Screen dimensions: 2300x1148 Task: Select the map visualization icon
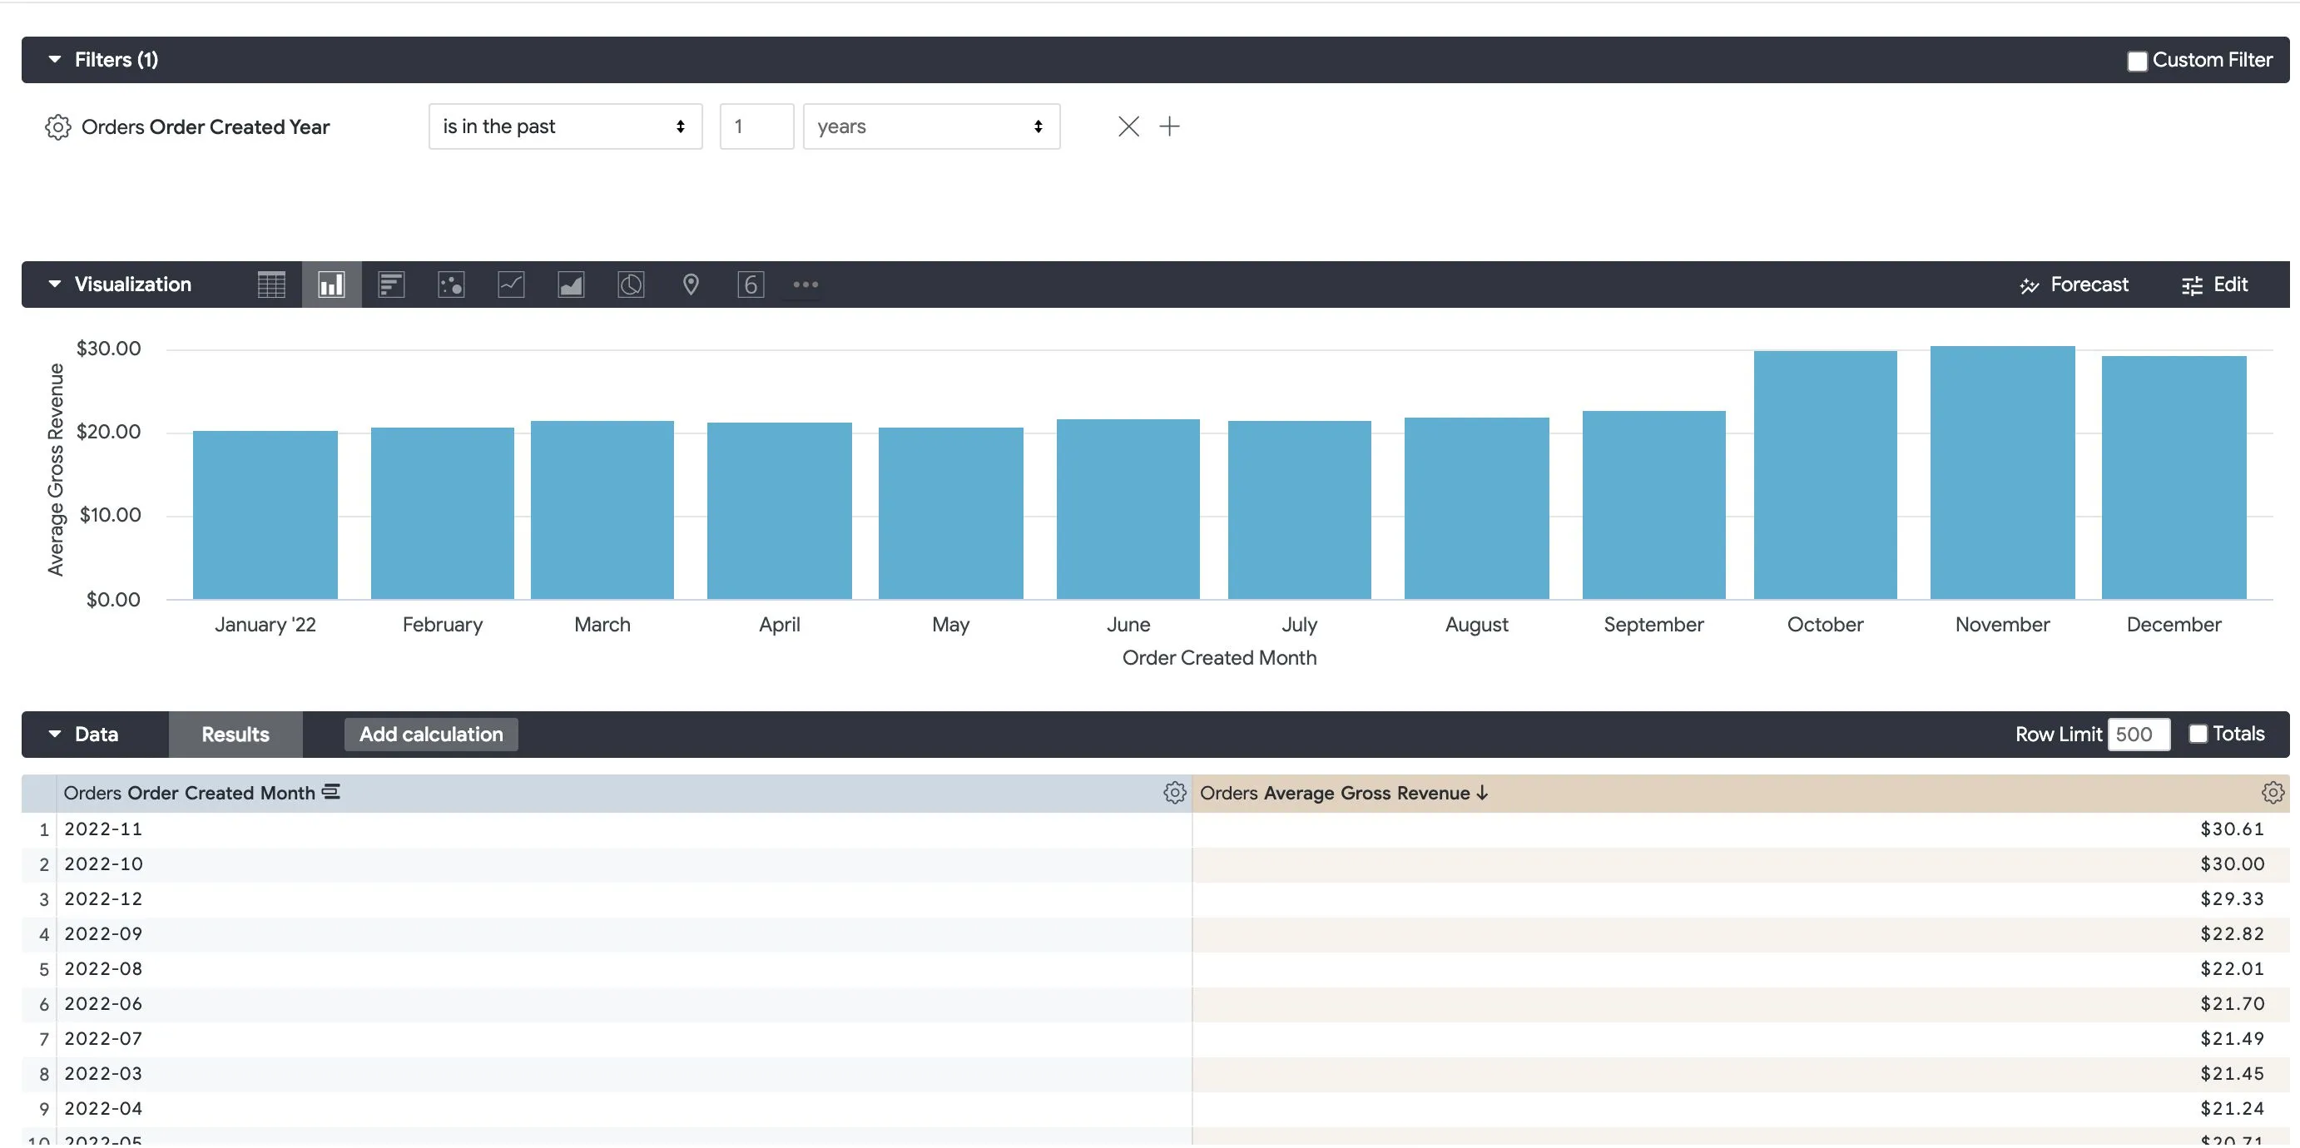coord(690,285)
